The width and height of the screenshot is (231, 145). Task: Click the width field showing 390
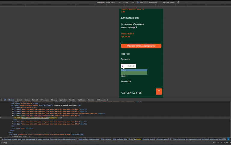coord(119,2)
